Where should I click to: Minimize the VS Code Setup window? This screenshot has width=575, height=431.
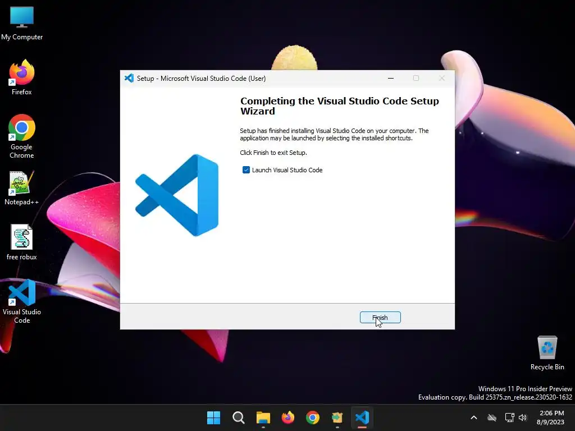pyautogui.click(x=391, y=78)
